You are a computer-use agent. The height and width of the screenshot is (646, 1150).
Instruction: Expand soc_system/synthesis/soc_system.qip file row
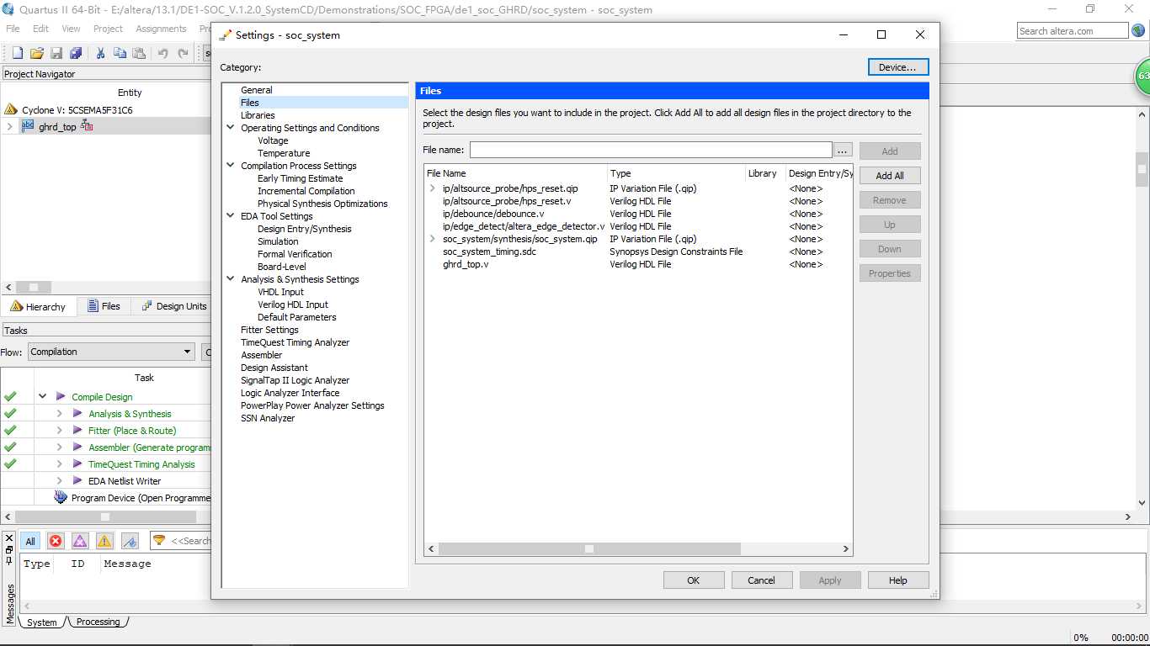[433, 239]
